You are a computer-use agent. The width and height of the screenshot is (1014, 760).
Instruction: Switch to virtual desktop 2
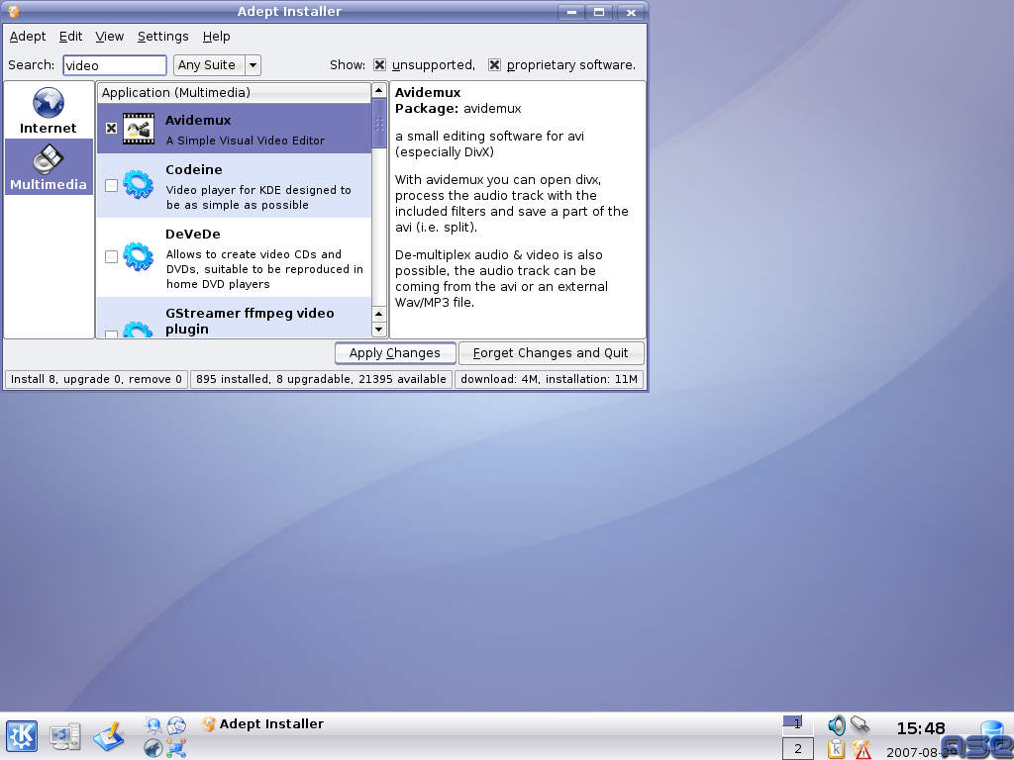coord(797,749)
